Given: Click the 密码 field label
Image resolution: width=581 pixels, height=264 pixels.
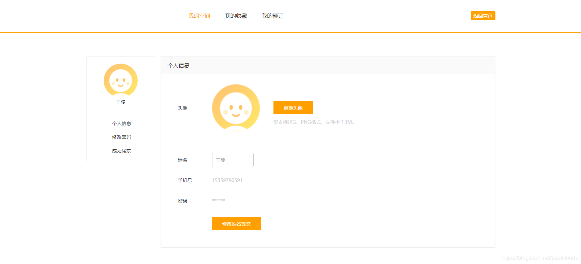Looking at the screenshot, I should 182,201.
